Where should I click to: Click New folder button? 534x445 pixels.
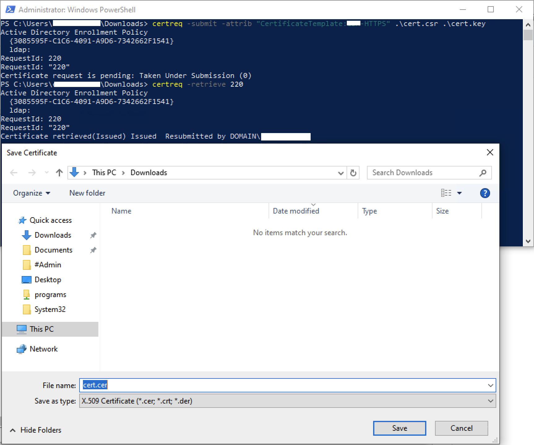coord(87,193)
